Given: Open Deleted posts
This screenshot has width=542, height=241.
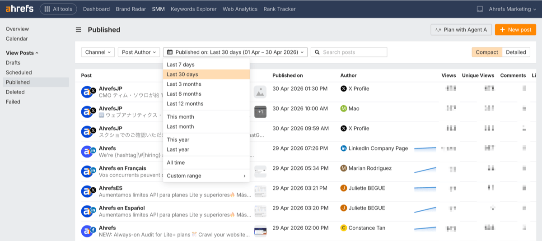Looking at the screenshot, I should (15, 92).
